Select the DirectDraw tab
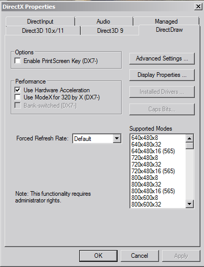This screenshot has width=204, height=267. [169, 30]
